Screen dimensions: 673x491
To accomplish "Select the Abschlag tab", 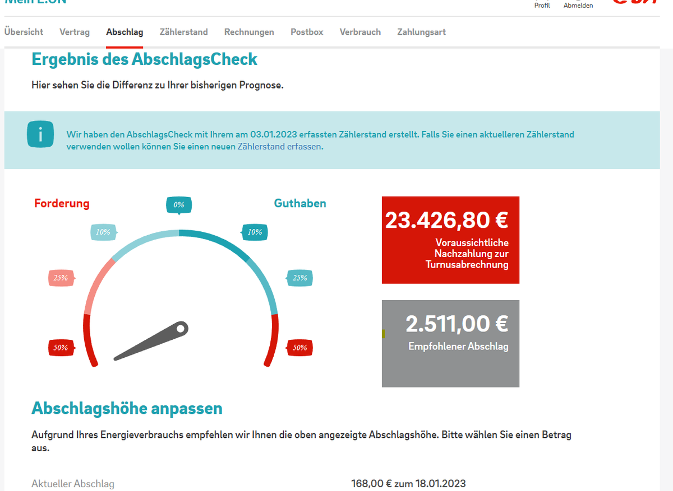I will point(125,32).
